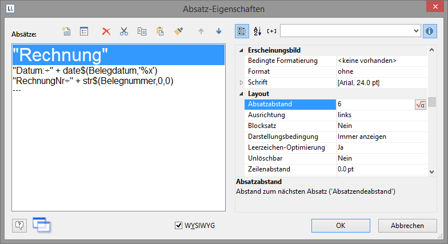
Task: Open the property search dropdown
Action: 416,30
